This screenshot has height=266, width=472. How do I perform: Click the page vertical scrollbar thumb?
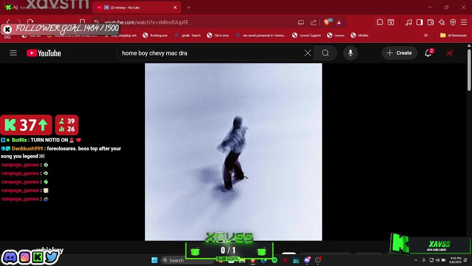[x=469, y=70]
